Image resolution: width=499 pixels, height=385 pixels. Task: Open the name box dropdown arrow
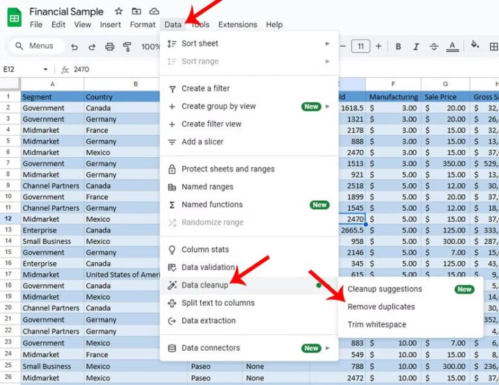click(45, 70)
